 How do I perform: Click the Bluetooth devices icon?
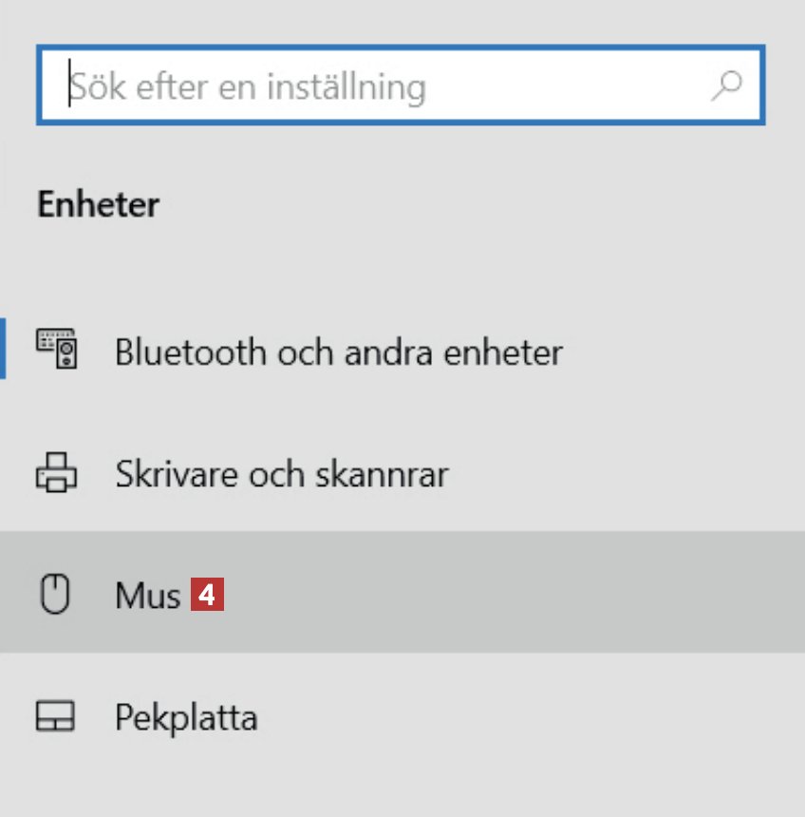pyautogui.click(x=57, y=349)
